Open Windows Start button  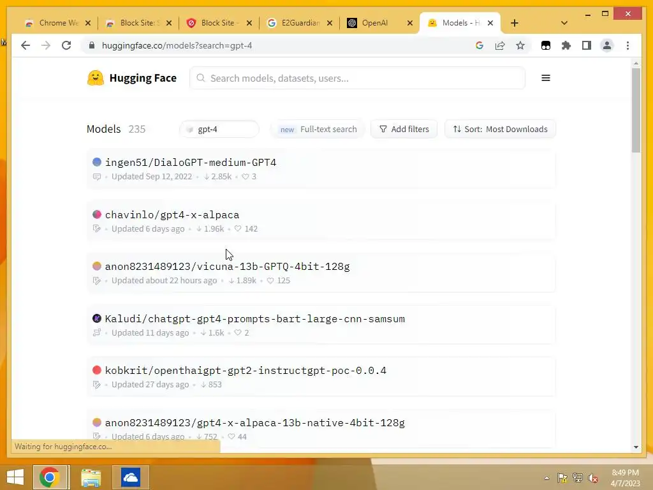(15, 477)
